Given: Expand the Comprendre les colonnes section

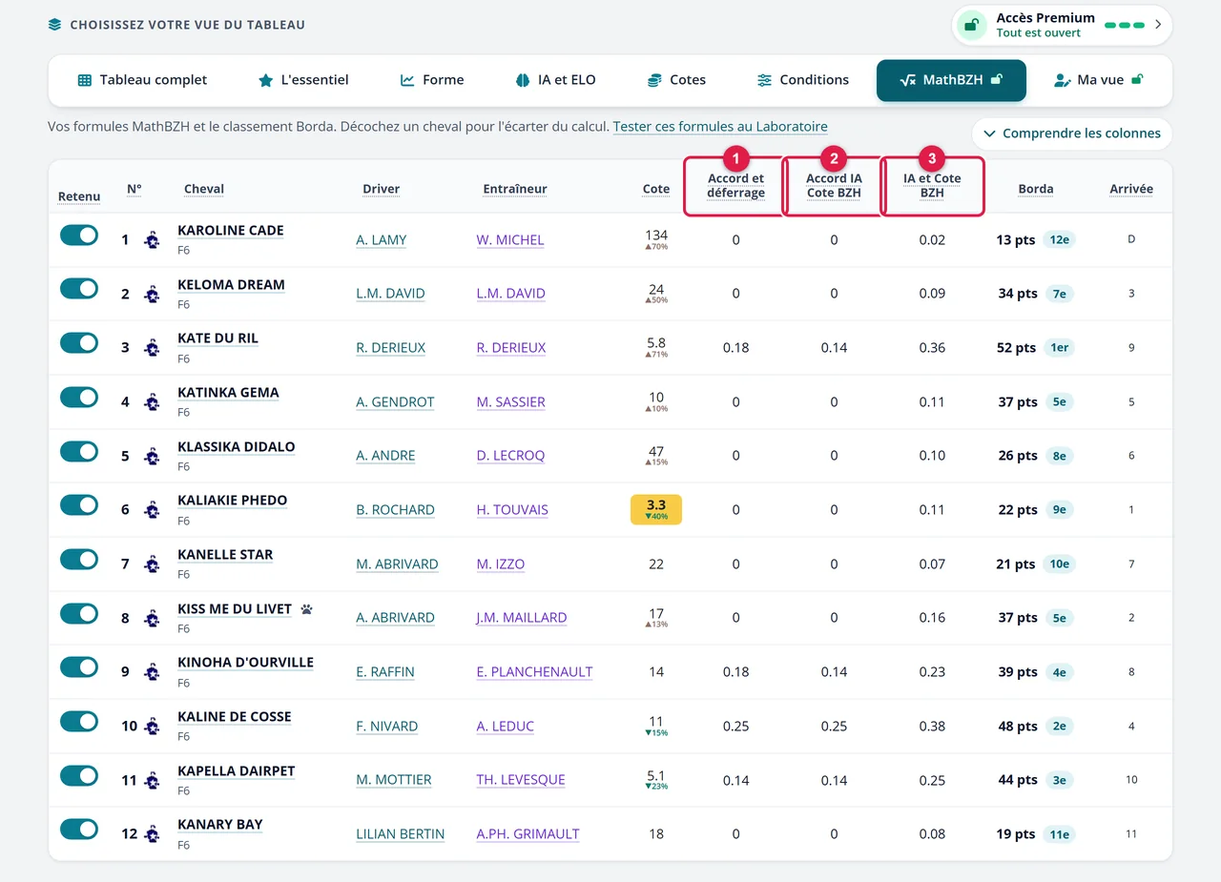Looking at the screenshot, I should click(1072, 133).
